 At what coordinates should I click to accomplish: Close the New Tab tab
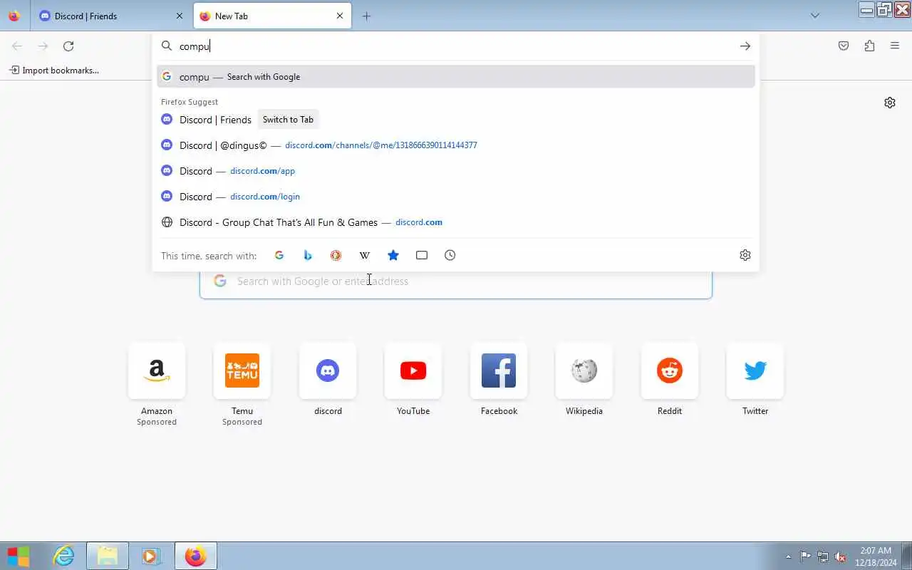click(340, 16)
